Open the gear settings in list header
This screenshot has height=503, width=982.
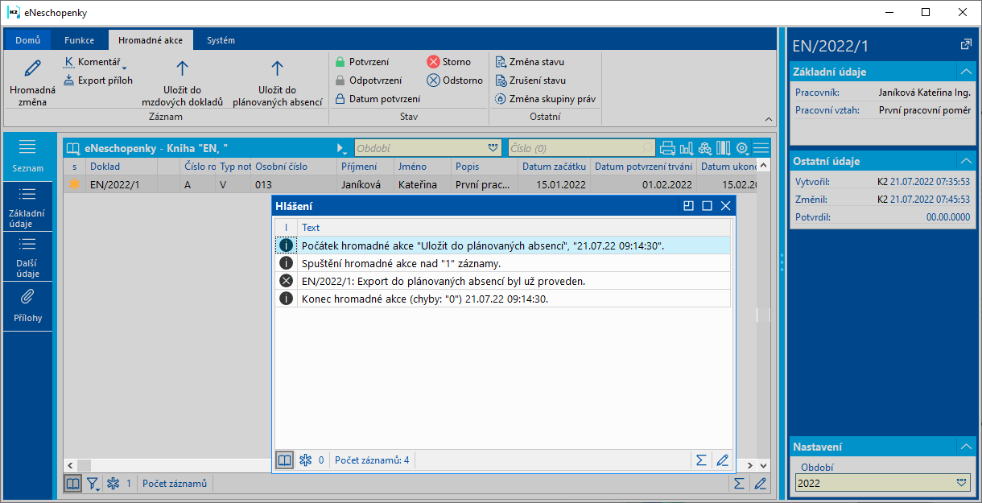point(741,148)
